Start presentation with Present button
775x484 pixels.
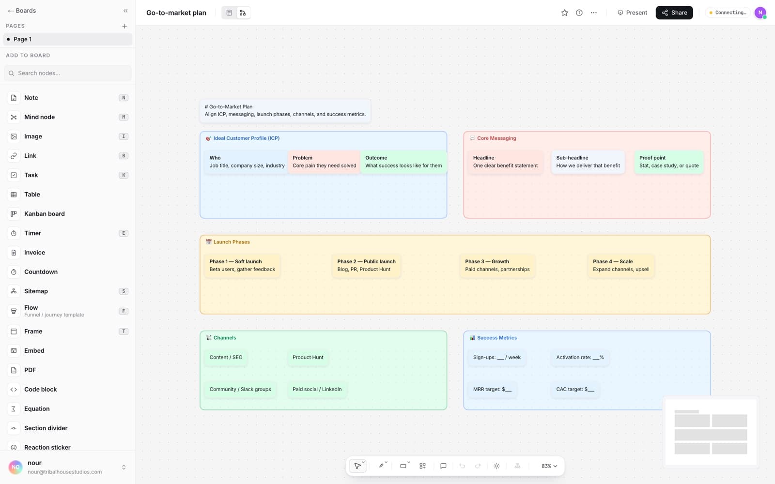pyautogui.click(x=632, y=13)
